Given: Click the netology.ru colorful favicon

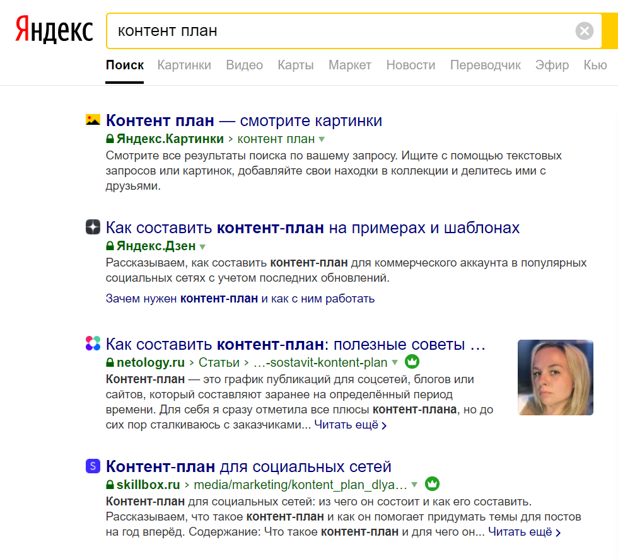Looking at the screenshot, I should (x=93, y=343).
